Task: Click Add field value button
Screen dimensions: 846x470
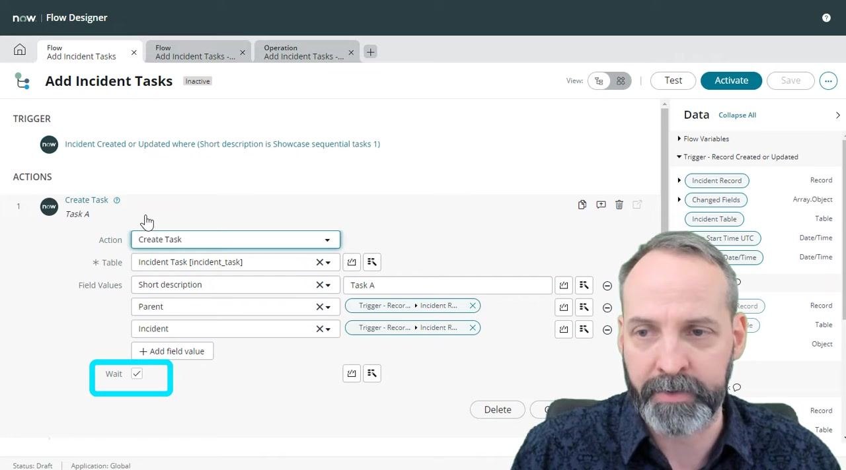Action: 172,351
